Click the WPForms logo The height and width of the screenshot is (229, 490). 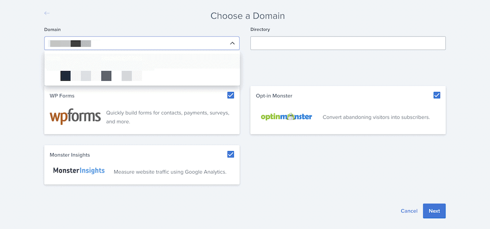point(75,116)
